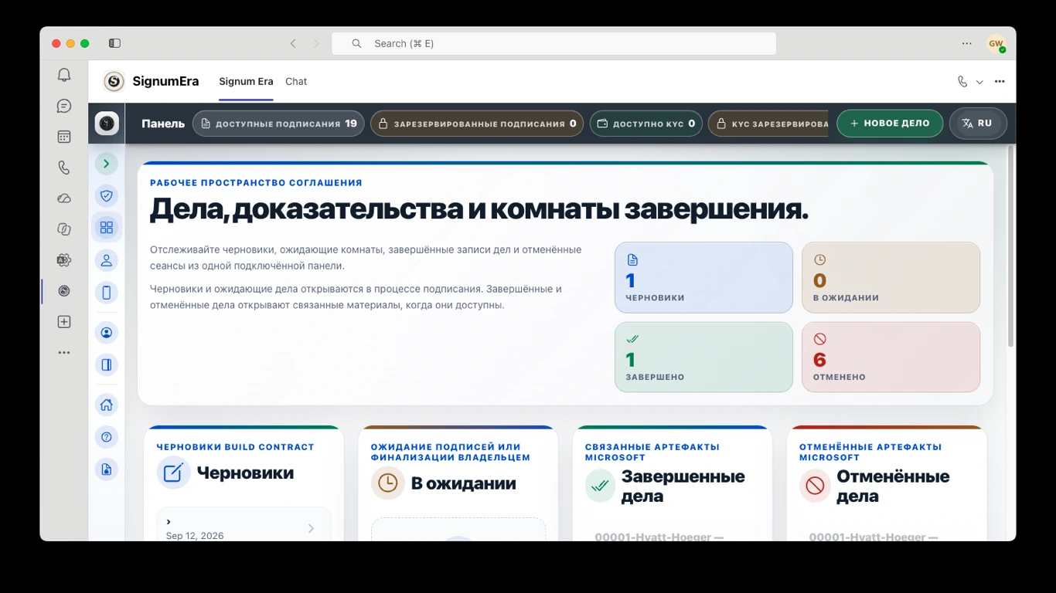Open the В ожидании stat card showing 0
The width and height of the screenshot is (1056, 593).
click(x=891, y=277)
